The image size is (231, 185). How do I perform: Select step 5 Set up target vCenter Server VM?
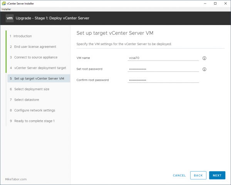[39, 78]
